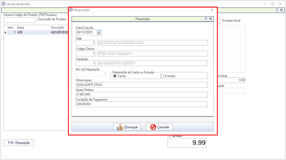This screenshot has height=160, width=286.
Task: Focus the Vendedor code field
Action: pos(86,63)
